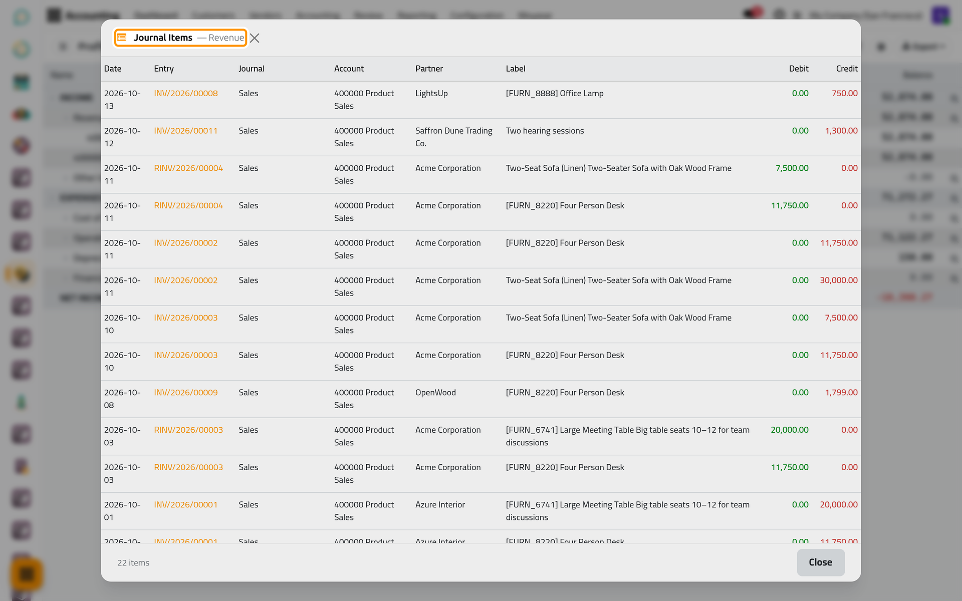
Task: Open RINV/2026/00004 on the Two-Seat Sofa row
Action: 188,168
